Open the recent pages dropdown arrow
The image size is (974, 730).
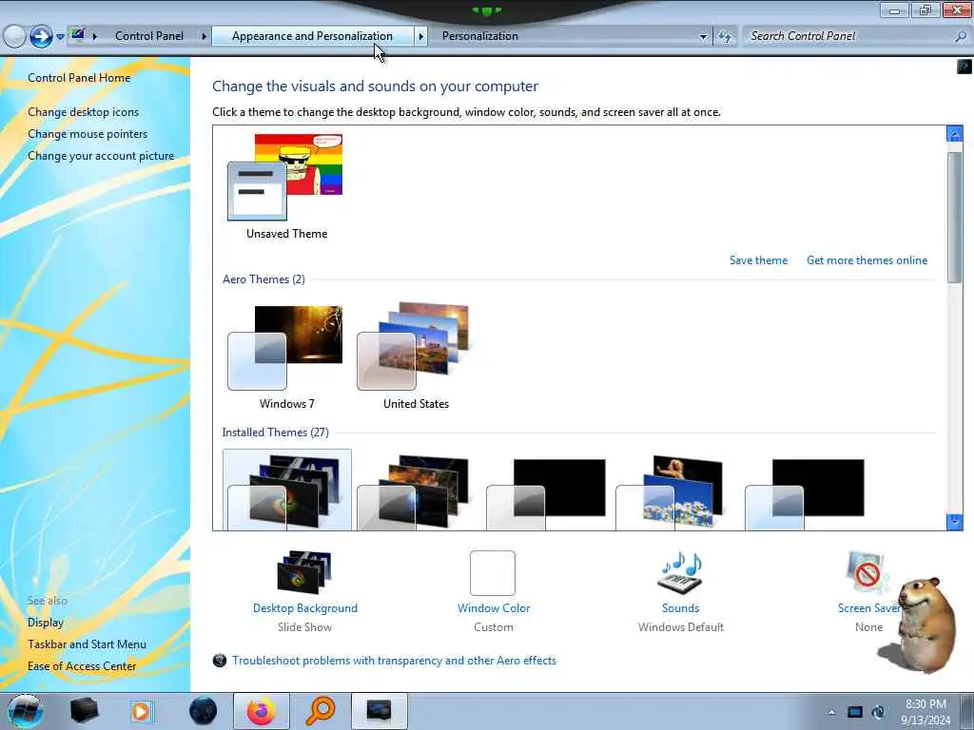tap(60, 37)
